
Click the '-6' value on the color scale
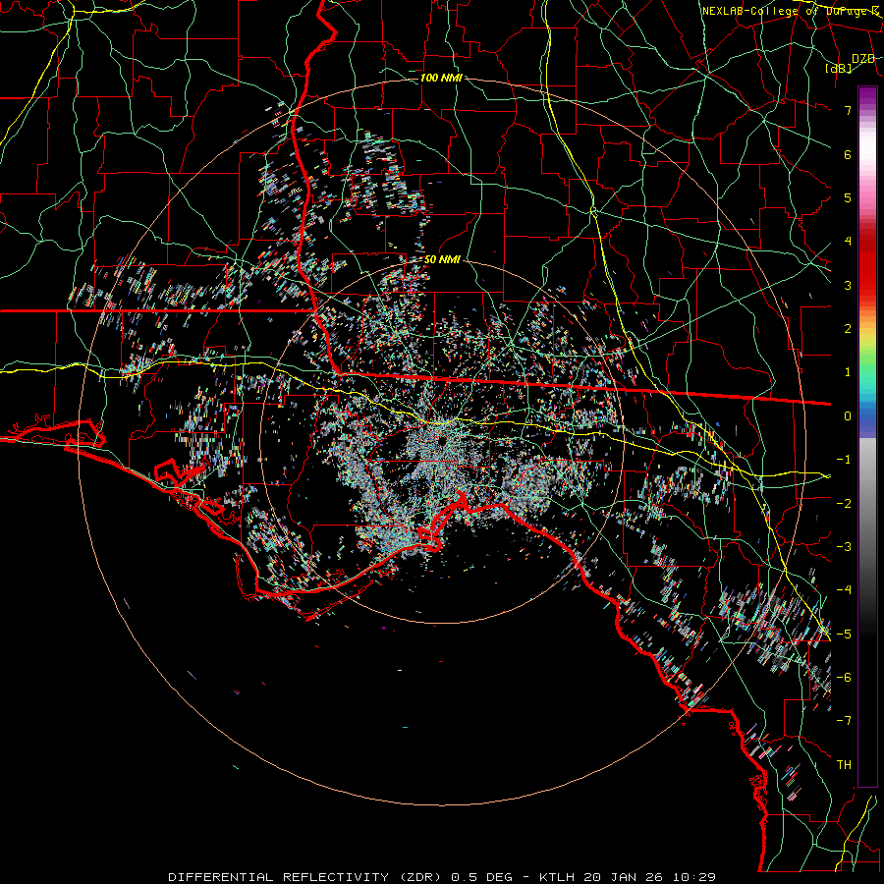844,678
